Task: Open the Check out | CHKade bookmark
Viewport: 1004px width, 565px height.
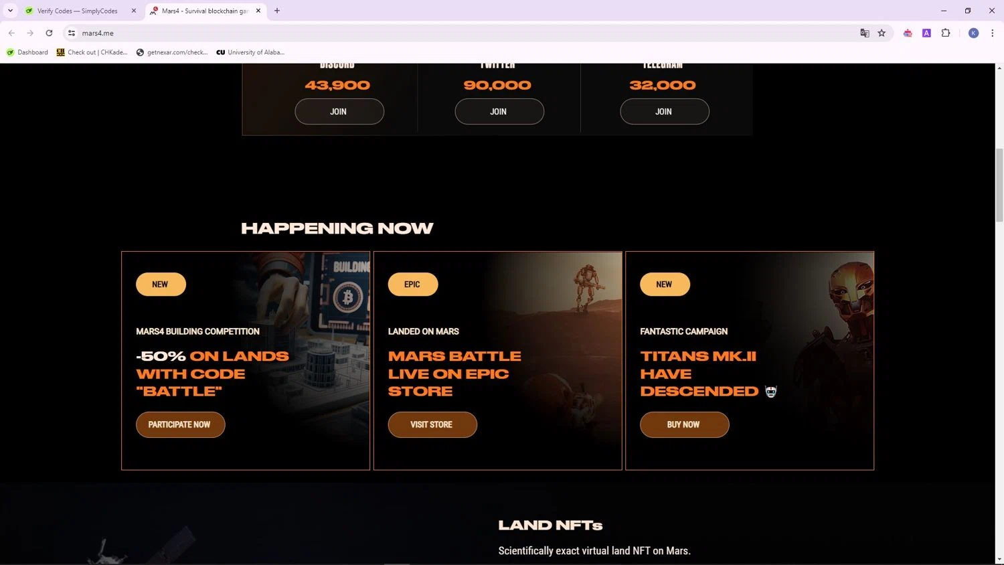Action: click(92, 52)
